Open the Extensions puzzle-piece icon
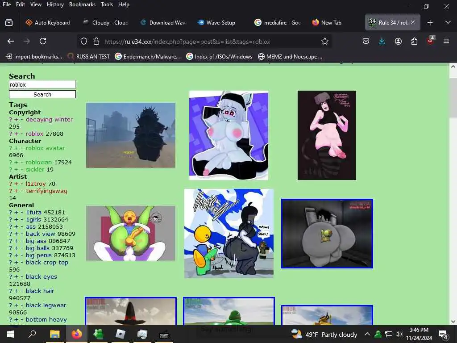Screen dimensions: 457x343 pyautogui.click(x=414, y=42)
